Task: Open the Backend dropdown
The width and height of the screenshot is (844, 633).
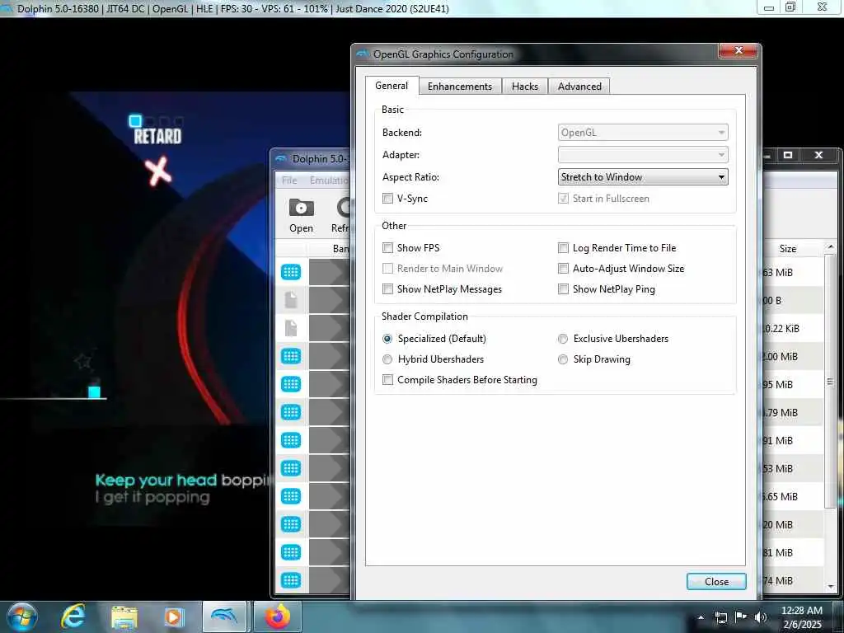Action: (x=643, y=133)
